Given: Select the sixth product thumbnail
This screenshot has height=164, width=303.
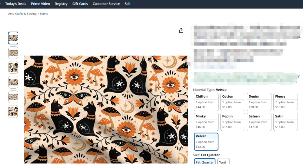Looking at the screenshot, I should (x=13, y=112).
